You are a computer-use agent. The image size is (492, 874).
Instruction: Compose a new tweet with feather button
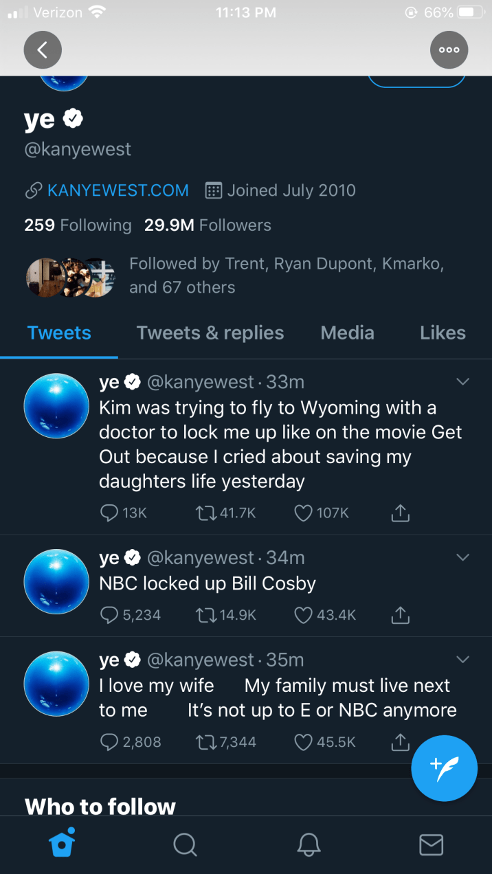[444, 767]
